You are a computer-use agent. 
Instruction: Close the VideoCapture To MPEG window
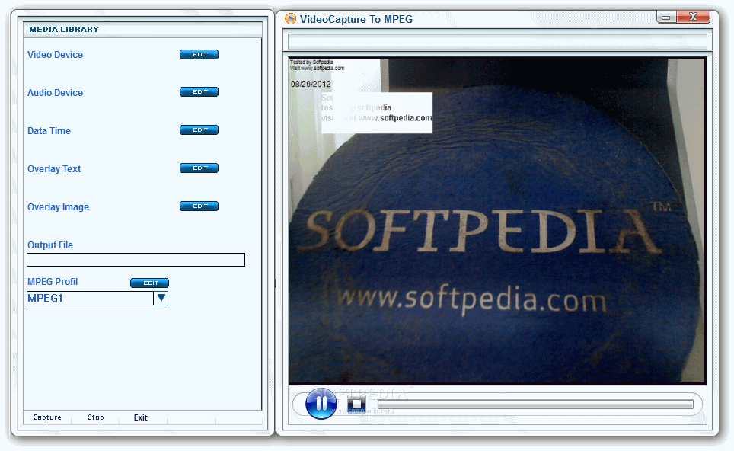pos(694,17)
